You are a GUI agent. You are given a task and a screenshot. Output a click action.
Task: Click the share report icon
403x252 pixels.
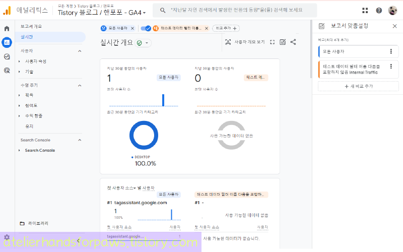(x=293, y=42)
